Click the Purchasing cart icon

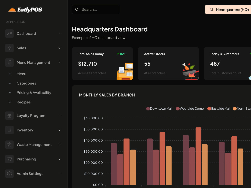(x=9, y=159)
